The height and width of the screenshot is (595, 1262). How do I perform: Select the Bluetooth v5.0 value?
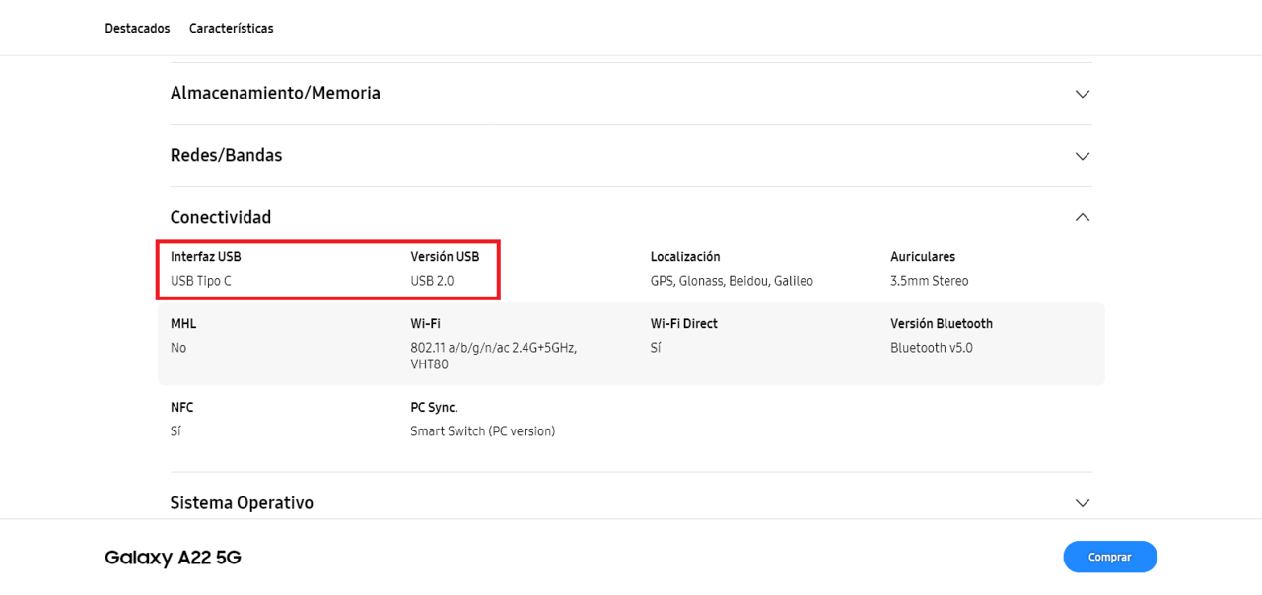point(932,348)
